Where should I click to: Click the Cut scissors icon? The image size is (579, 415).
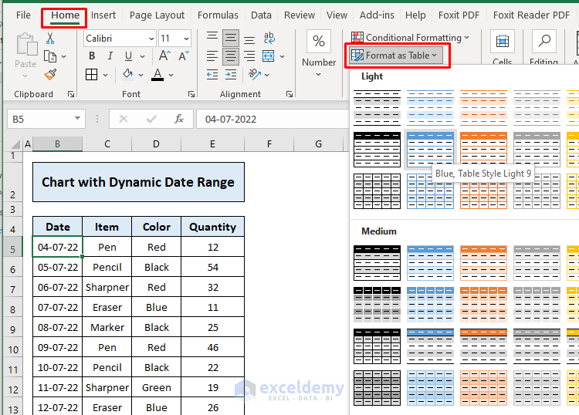pos(50,39)
